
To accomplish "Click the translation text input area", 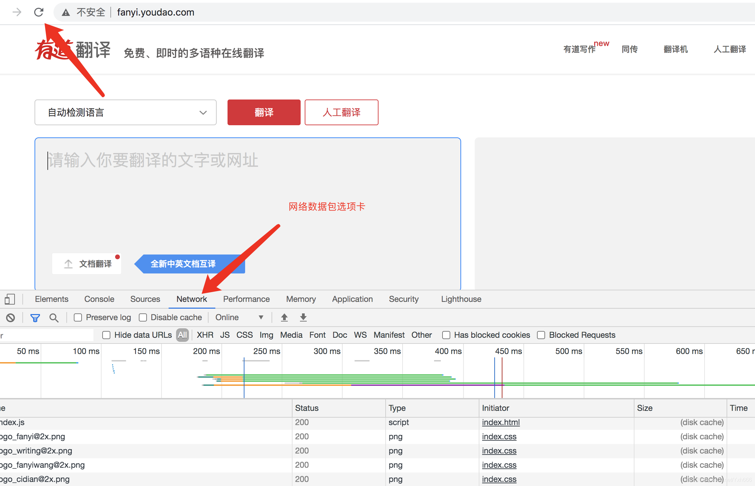I will 248,214.
